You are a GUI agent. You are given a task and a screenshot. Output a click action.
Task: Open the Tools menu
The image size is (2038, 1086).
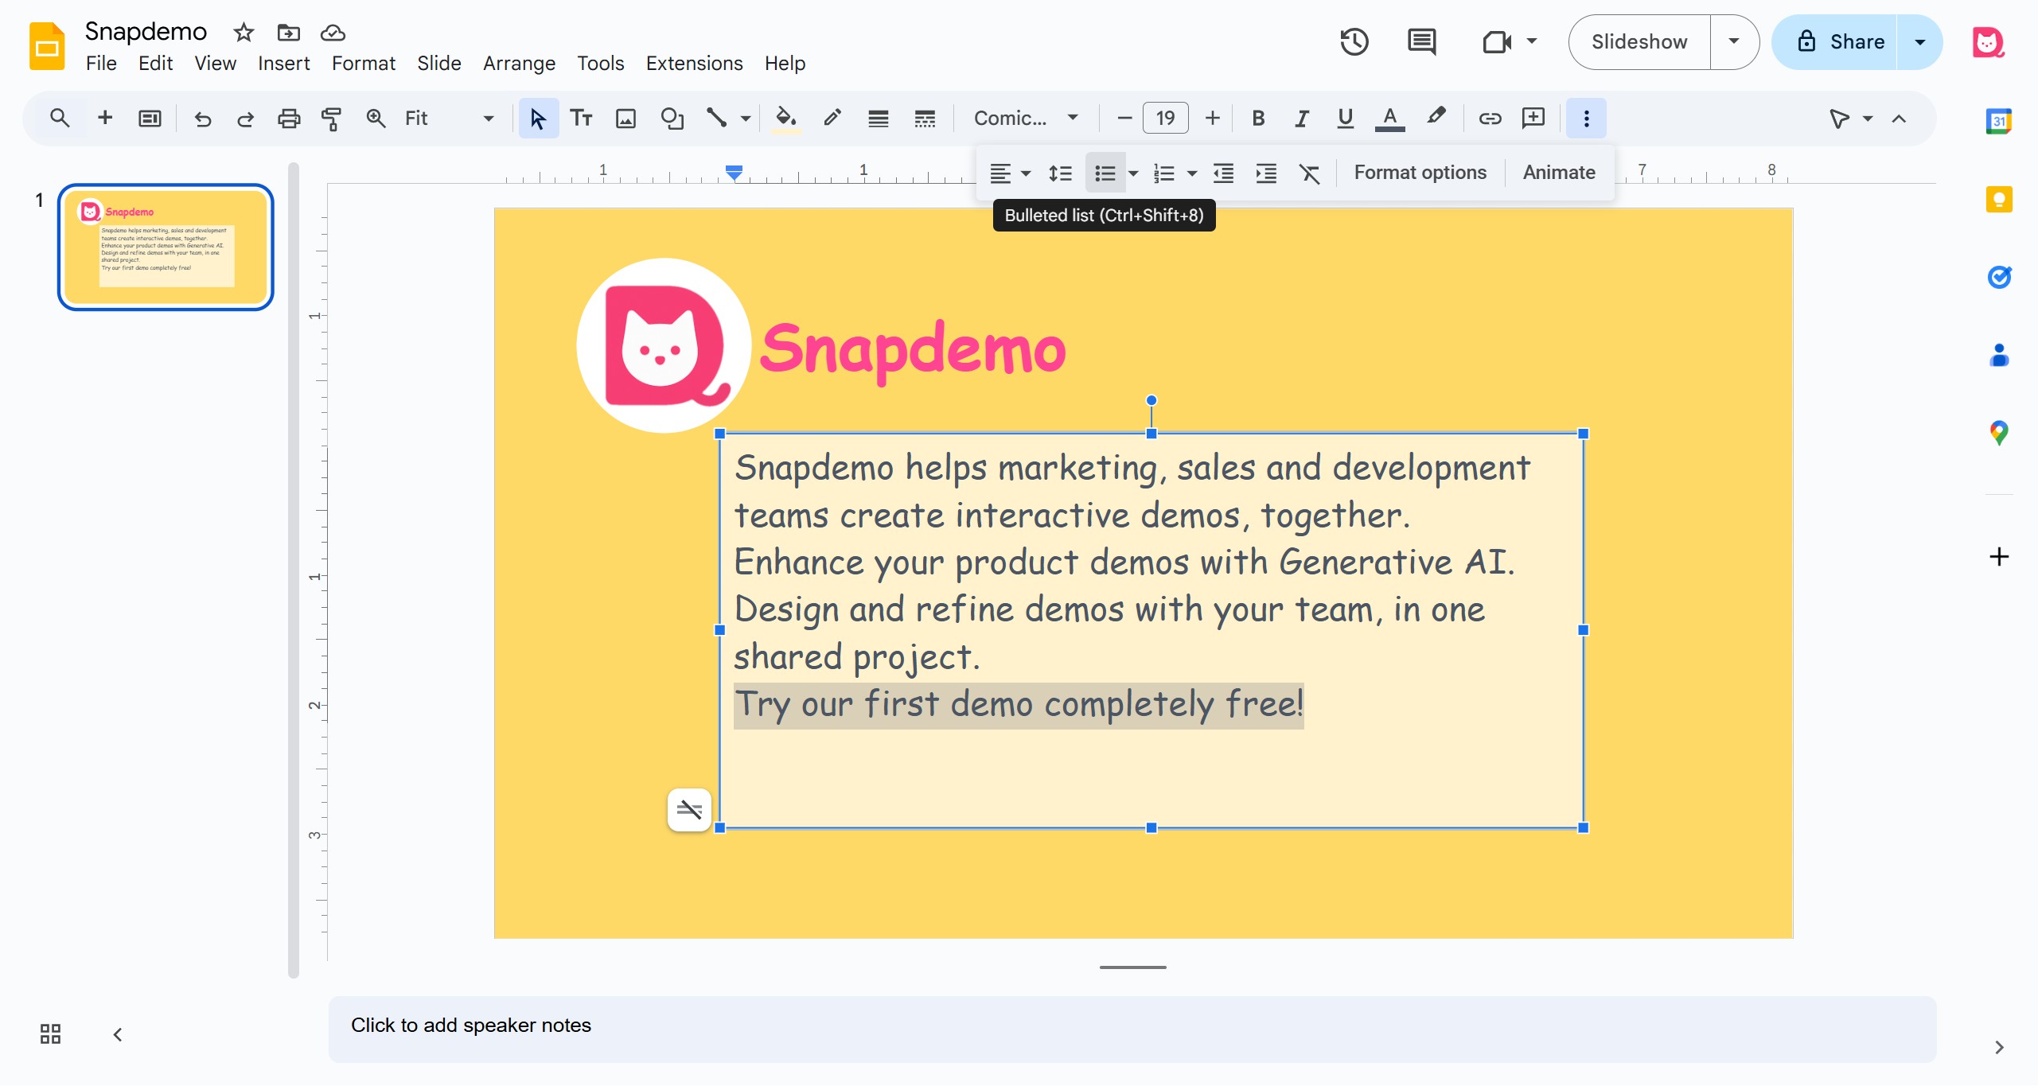[x=601, y=63]
